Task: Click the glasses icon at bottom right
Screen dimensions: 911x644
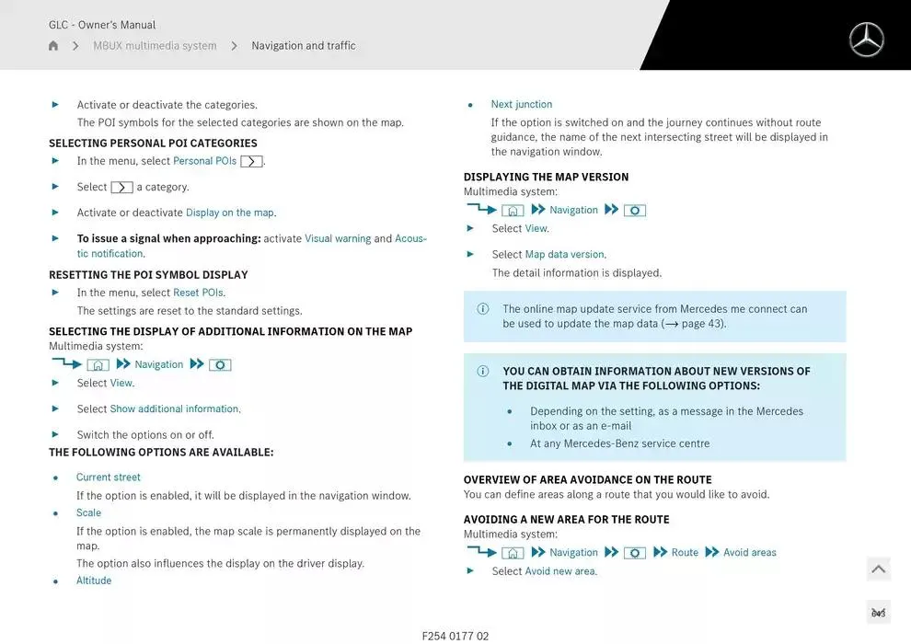Action: coord(878,613)
